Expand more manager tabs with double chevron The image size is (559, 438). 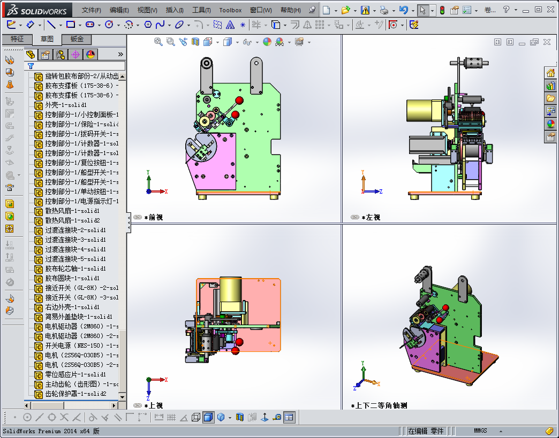point(120,54)
